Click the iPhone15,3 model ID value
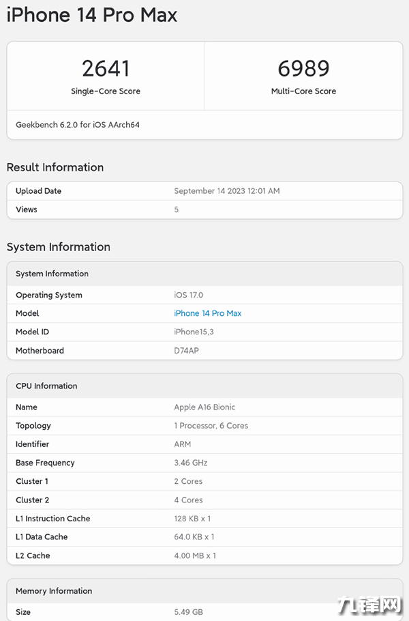409x621 pixels. point(196,332)
